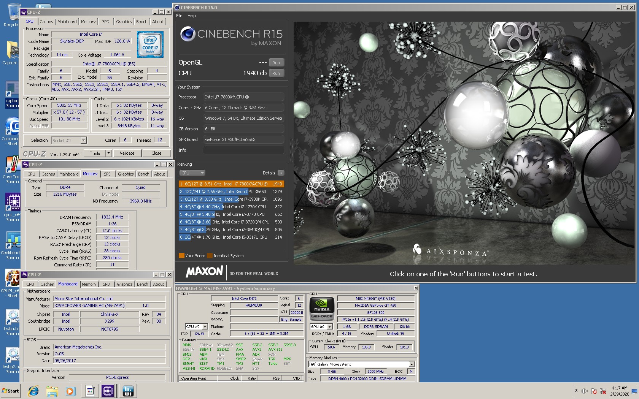Image resolution: width=639 pixels, height=399 pixels.
Task: Click the Info field in Cinebench
Action: (244, 150)
